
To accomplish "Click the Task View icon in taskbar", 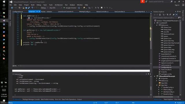I will (x=4, y=9).
